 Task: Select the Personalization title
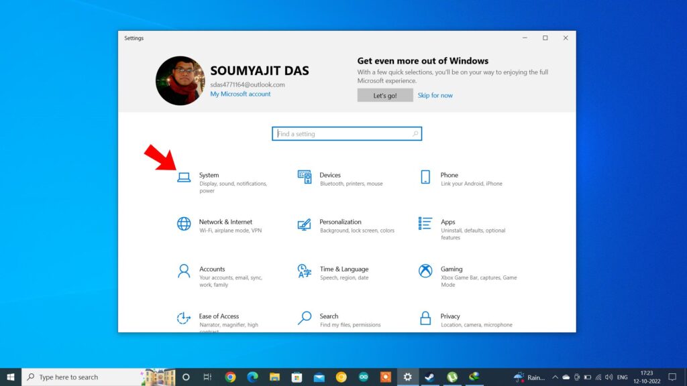click(x=340, y=222)
